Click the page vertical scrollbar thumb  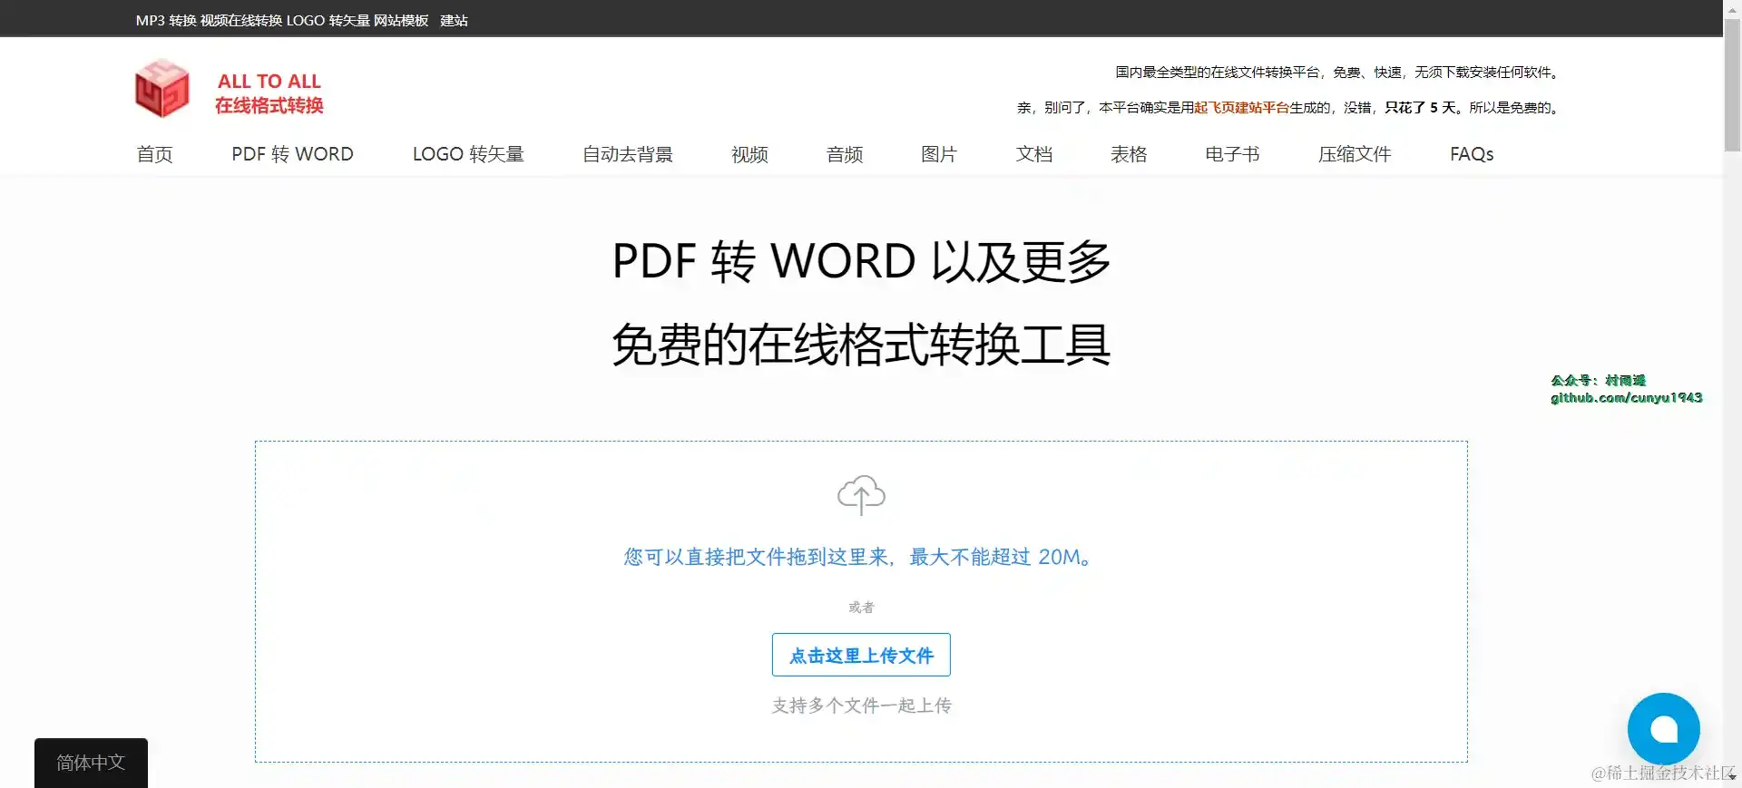(x=1732, y=83)
